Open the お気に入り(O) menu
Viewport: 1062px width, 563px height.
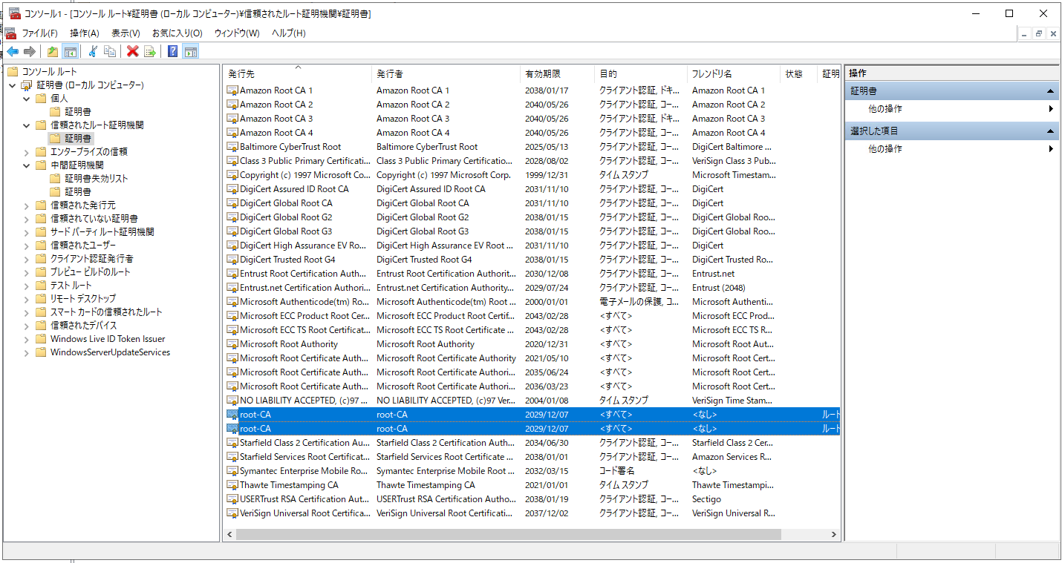pos(177,33)
